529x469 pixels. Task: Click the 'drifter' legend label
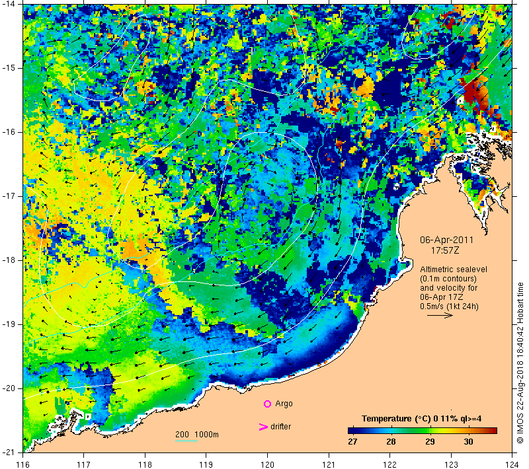pos(280,427)
